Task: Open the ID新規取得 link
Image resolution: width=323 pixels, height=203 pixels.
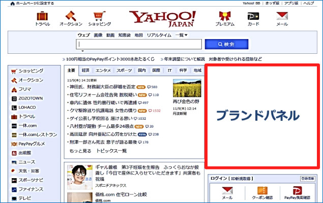Action: [241, 179]
